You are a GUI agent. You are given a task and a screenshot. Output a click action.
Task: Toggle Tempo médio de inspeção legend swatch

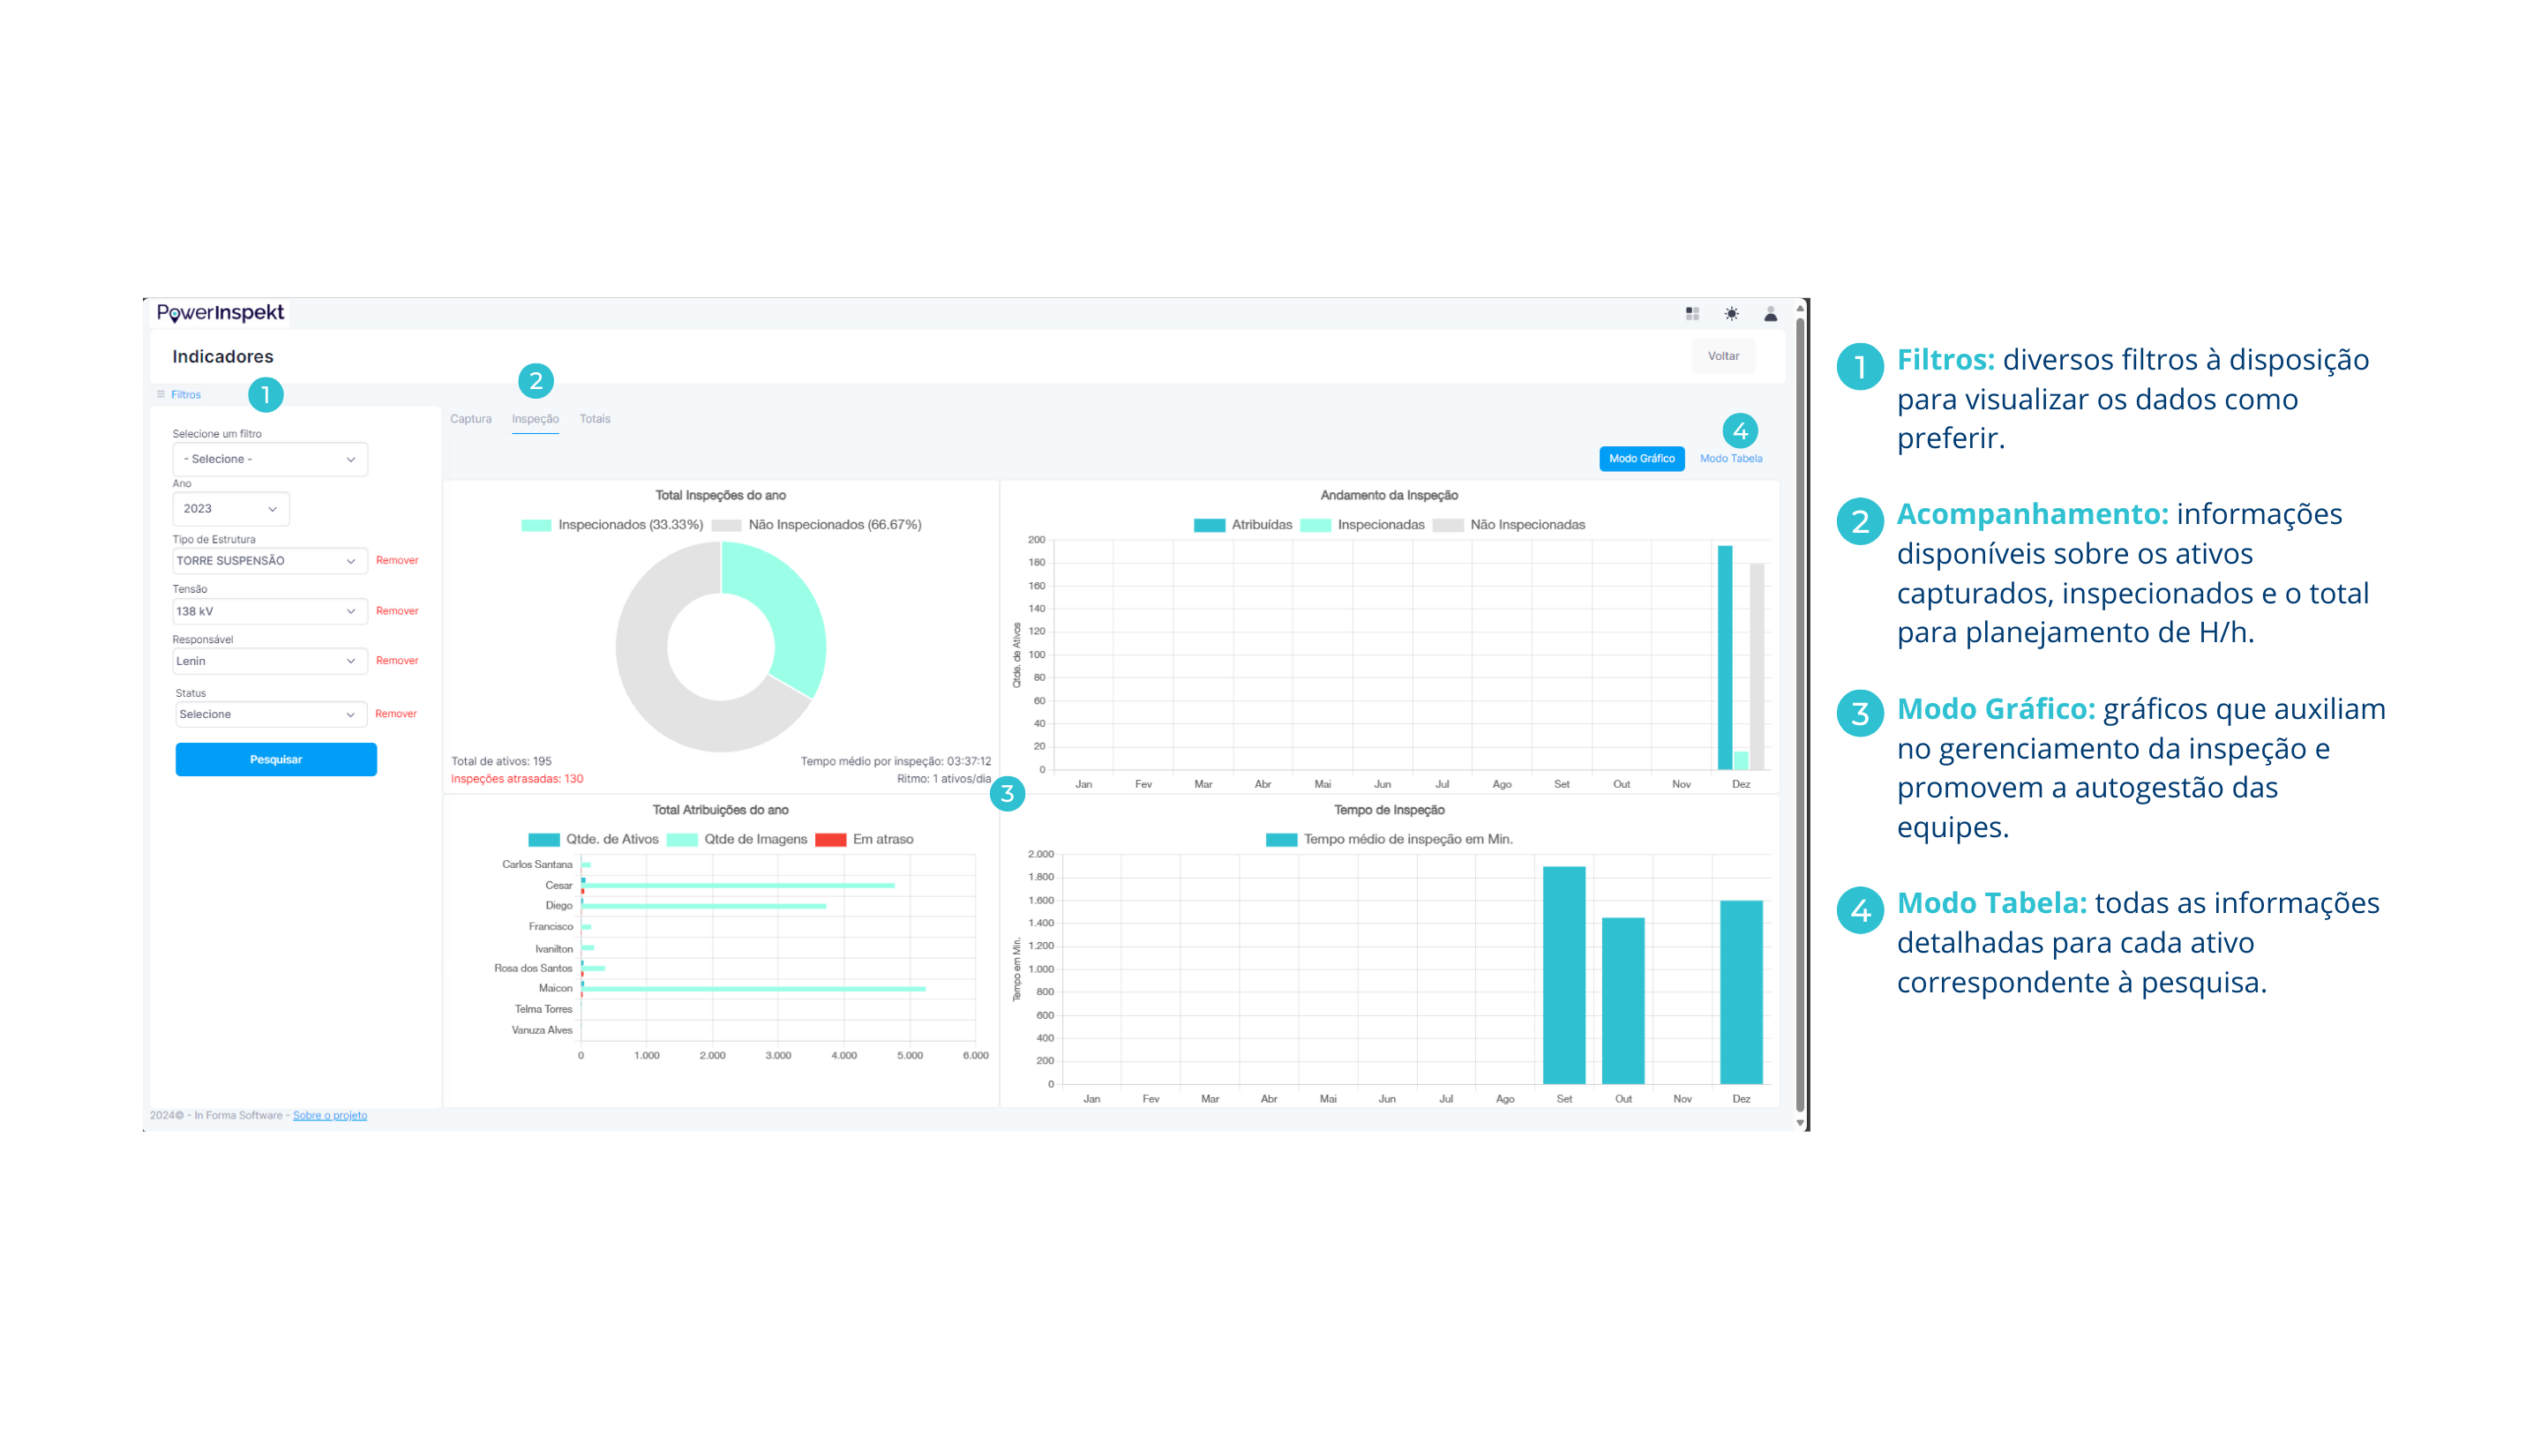tap(1281, 839)
